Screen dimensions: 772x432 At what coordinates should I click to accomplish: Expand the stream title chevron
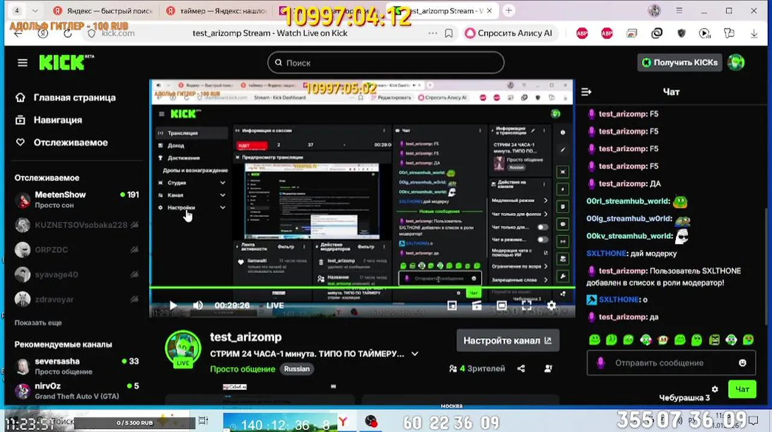tap(414, 354)
